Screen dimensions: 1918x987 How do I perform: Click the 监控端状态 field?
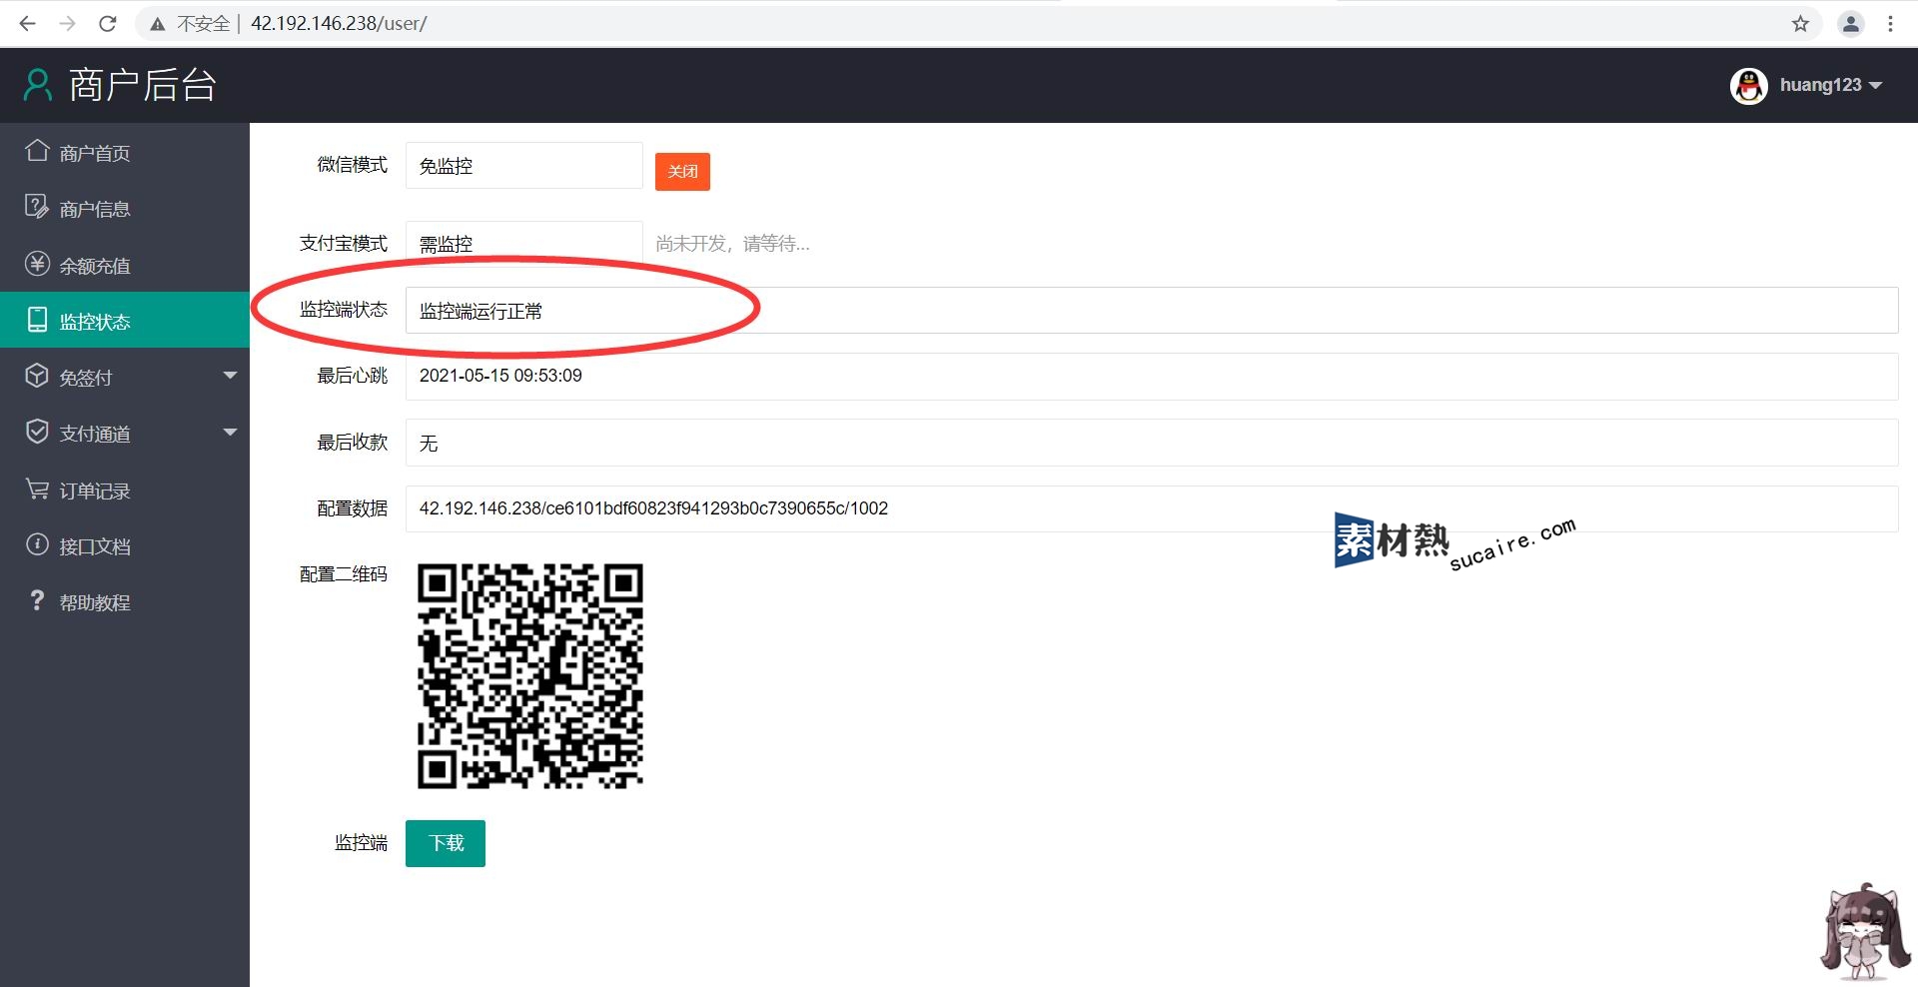pos(1152,310)
